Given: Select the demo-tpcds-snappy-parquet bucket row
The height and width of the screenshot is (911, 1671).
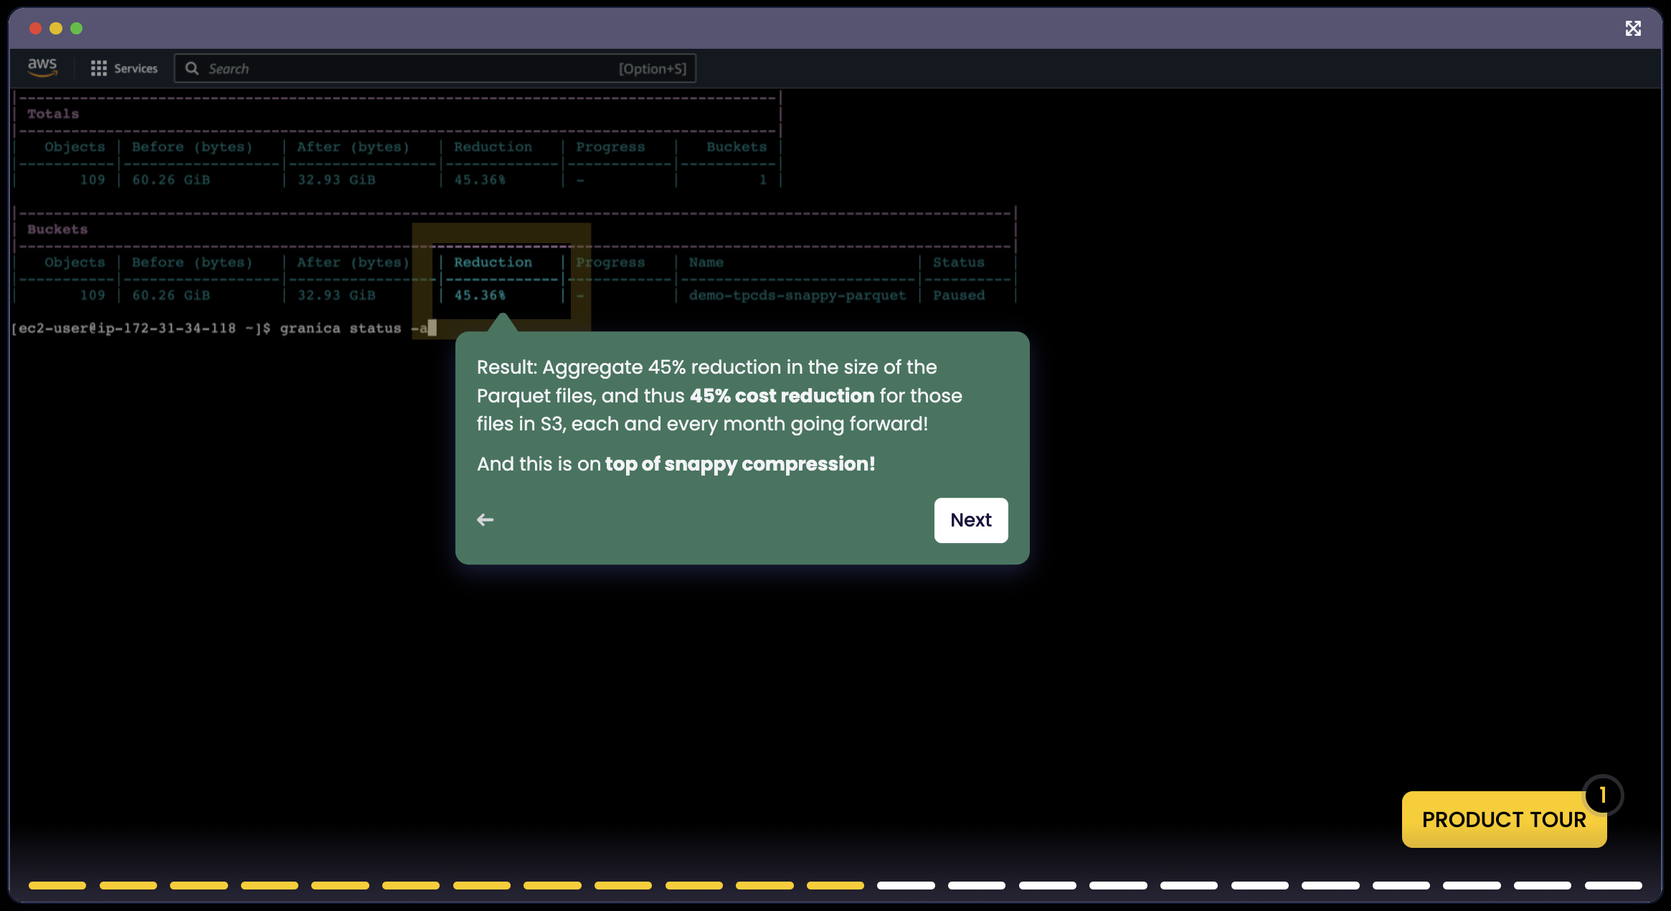Looking at the screenshot, I should coord(797,294).
